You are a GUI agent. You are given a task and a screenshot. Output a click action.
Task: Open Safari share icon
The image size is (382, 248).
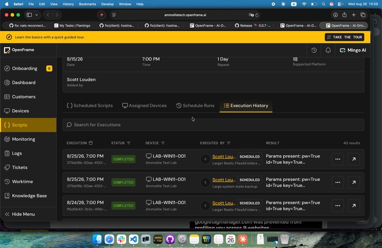pos(344,15)
